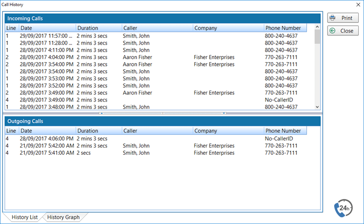The height and width of the screenshot is (224, 364).
Task: Click No-CallerID in the incoming calls list
Action: click(279, 100)
